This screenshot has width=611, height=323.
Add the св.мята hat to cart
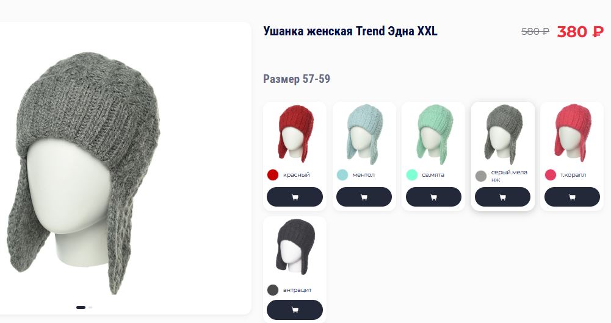pos(433,197)
